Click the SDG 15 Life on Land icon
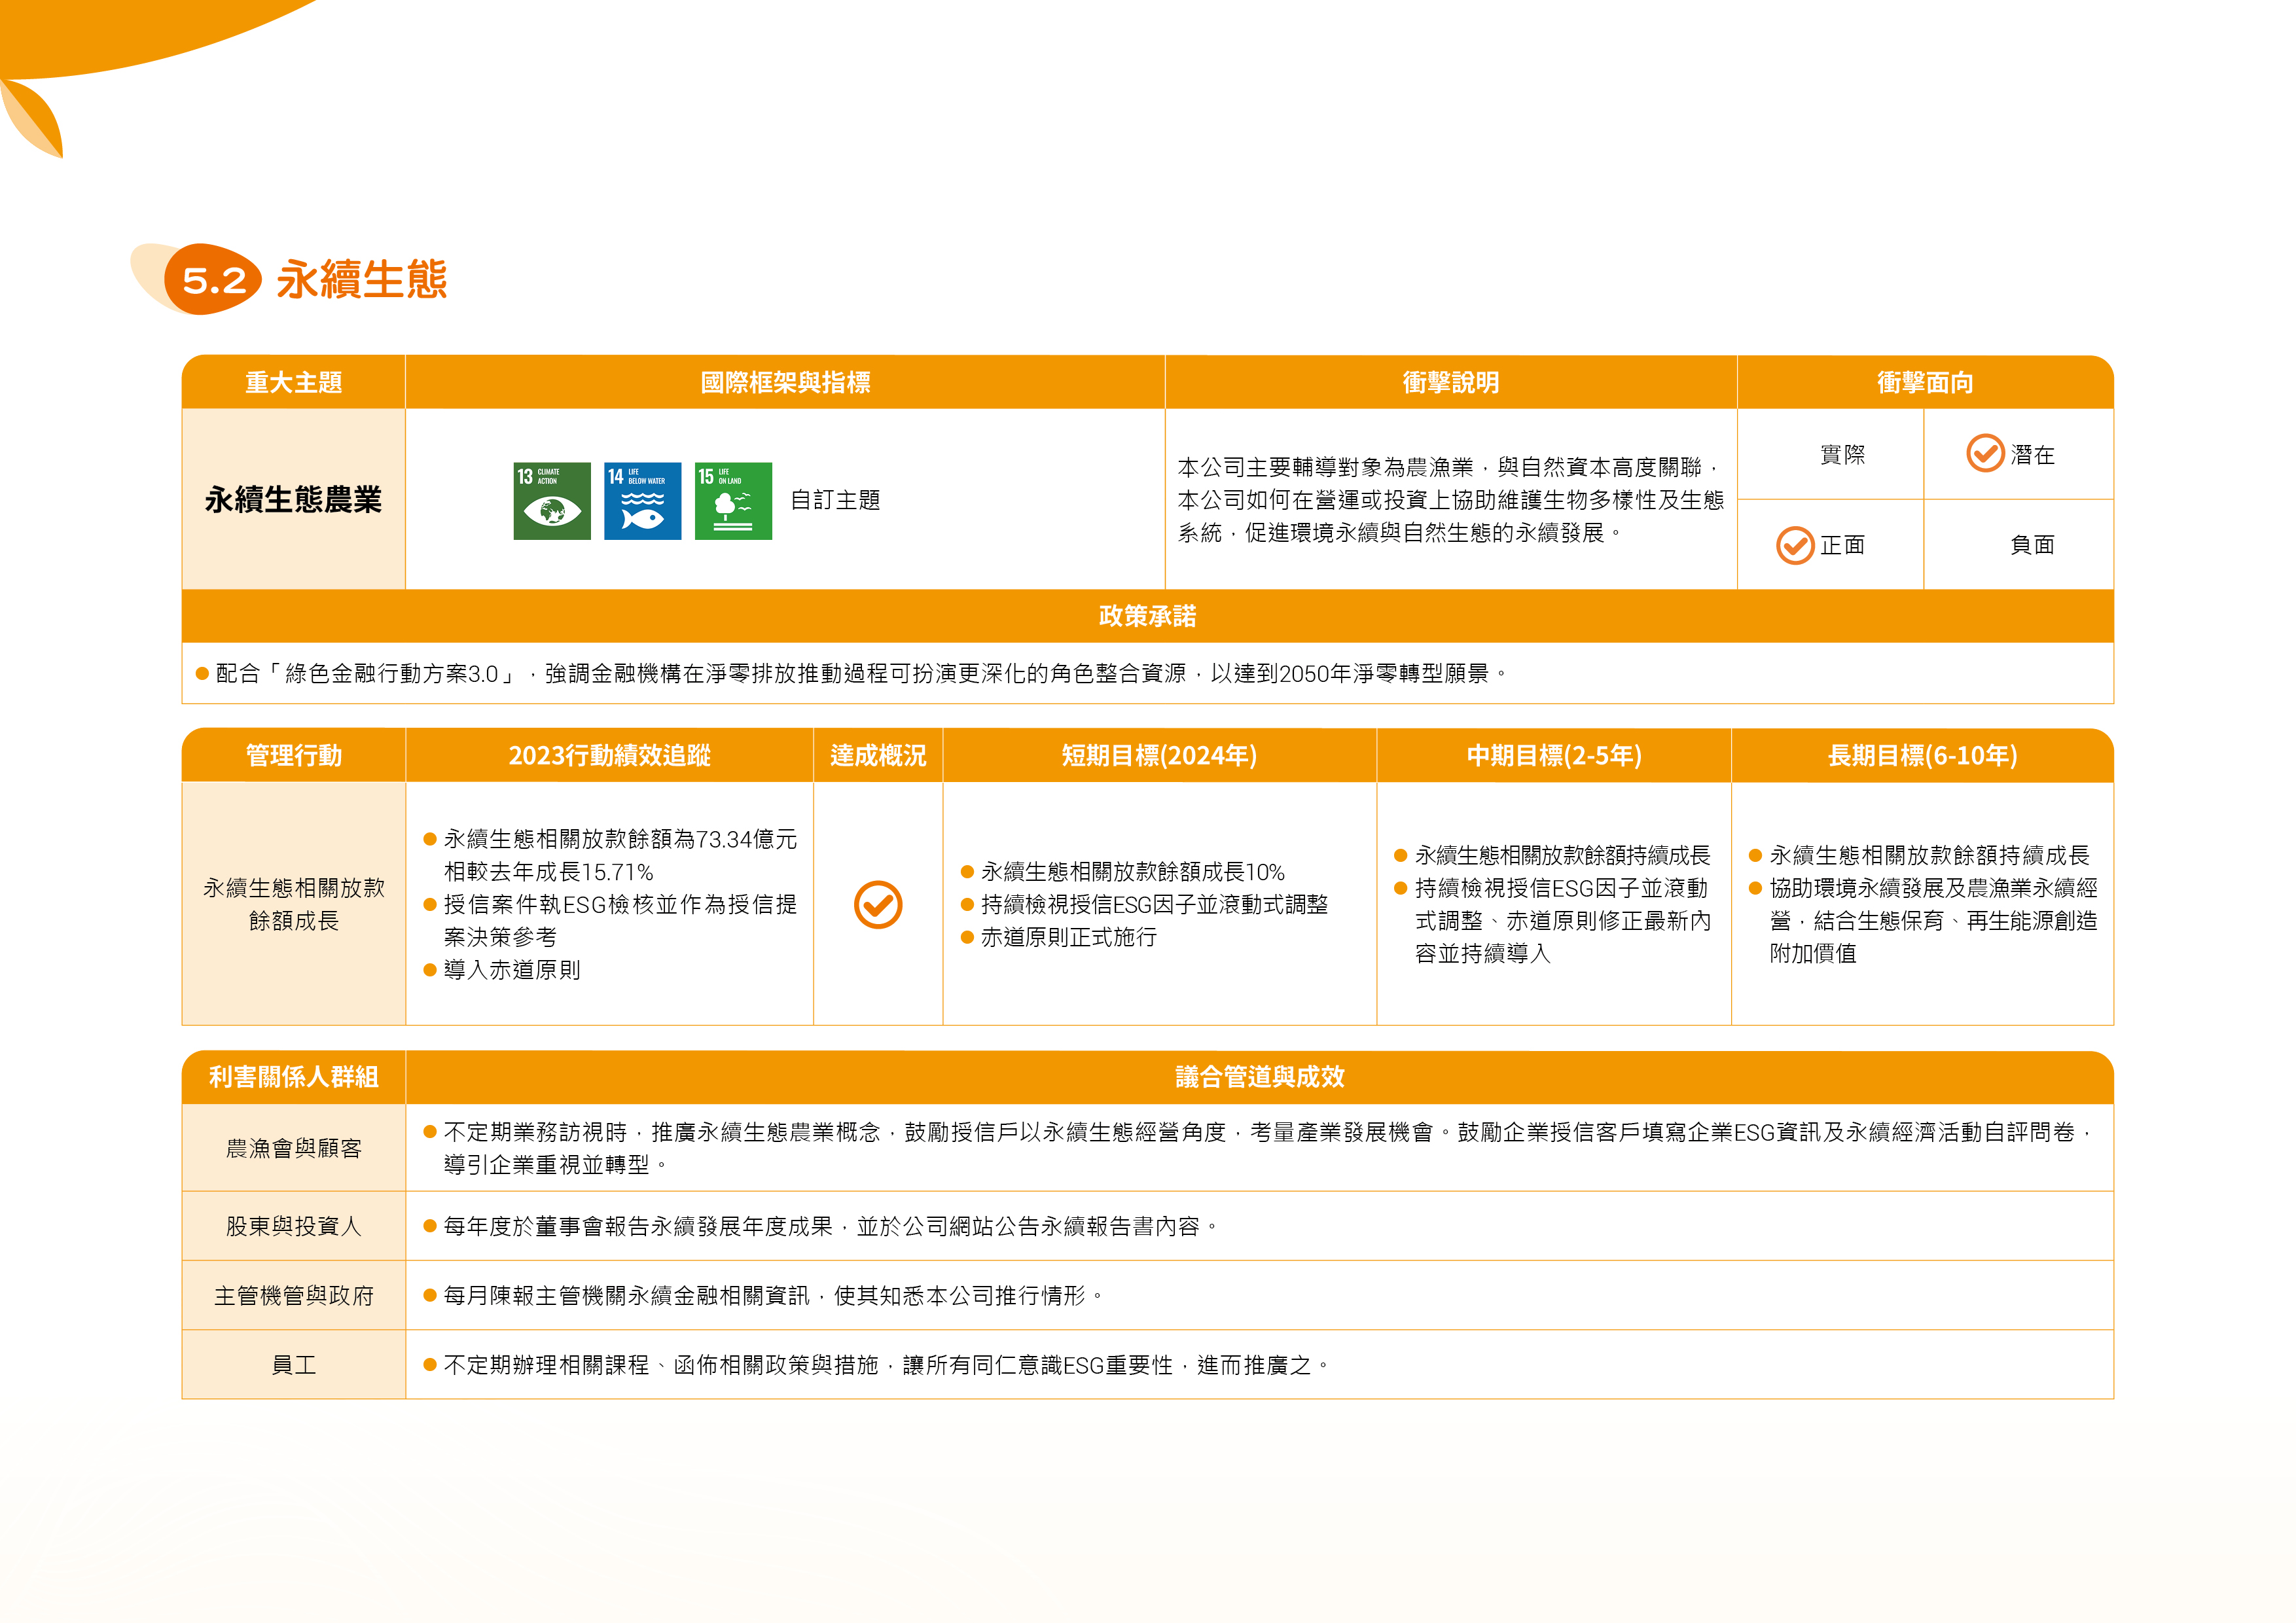 [733, 501]
